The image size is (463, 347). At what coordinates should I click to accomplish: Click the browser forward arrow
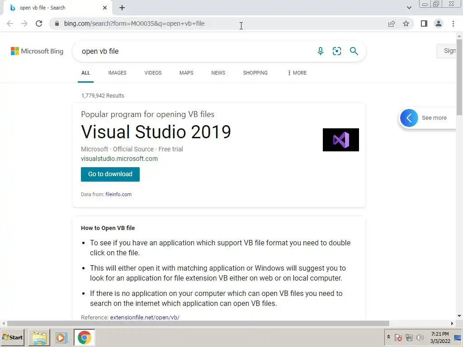click(x=24, y=23)
